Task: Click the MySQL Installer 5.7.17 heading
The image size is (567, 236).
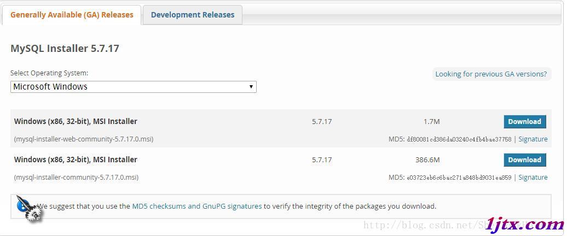Action: click(x=65, y=49)
